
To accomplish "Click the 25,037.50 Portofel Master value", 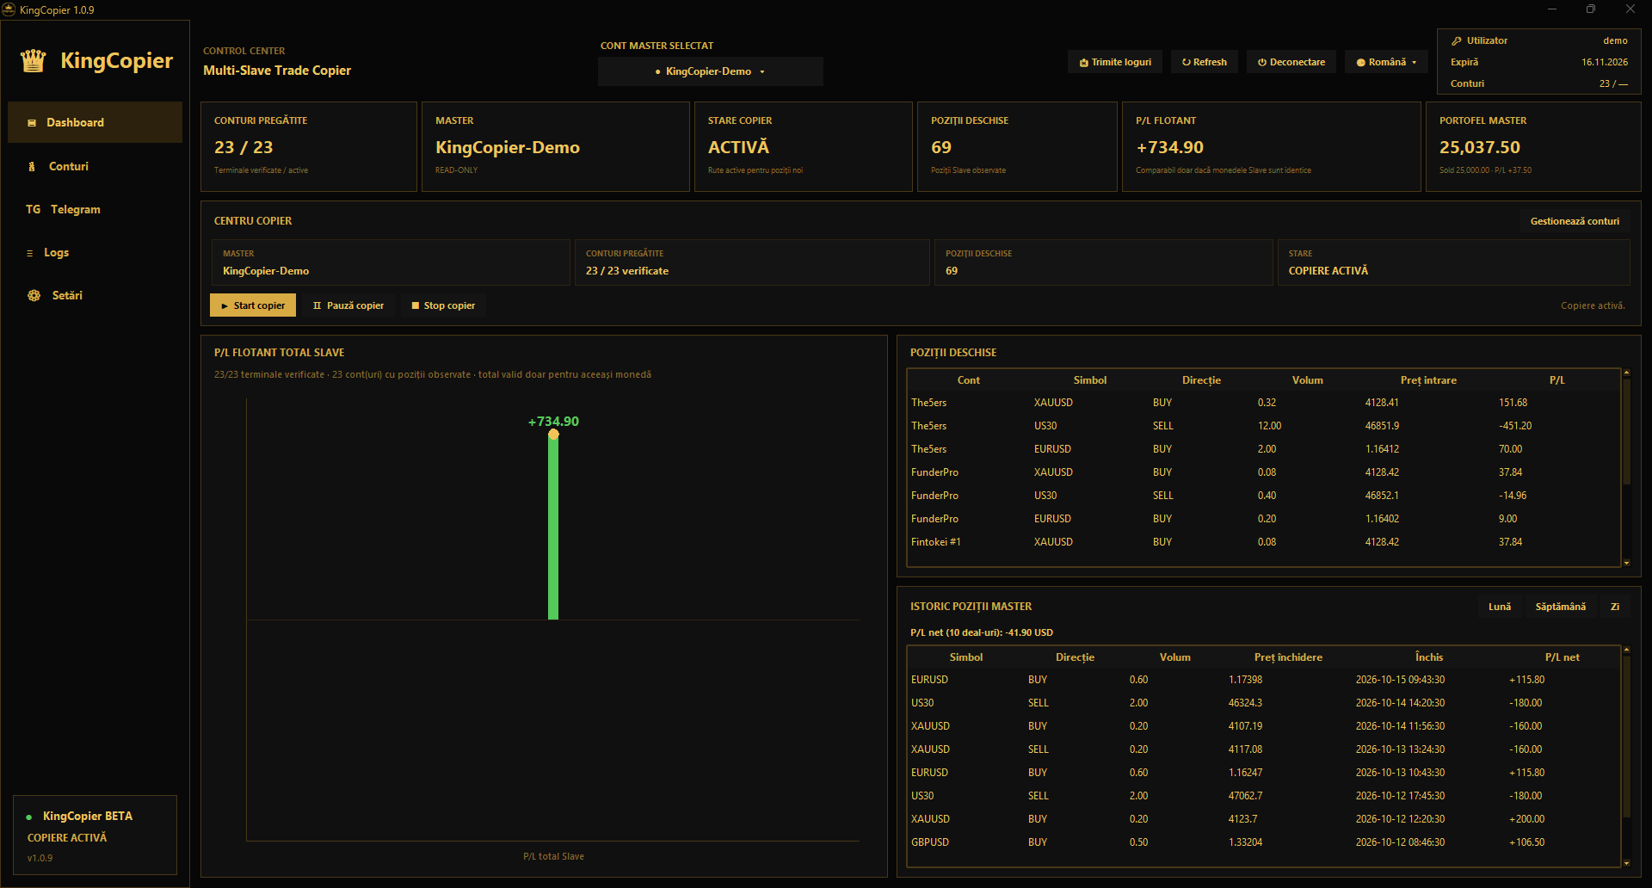I will coord(1480,148).
